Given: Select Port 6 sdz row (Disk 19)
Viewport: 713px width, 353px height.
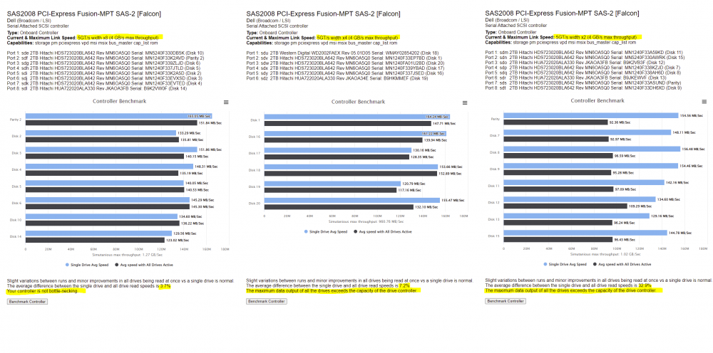Looking at the screenshot, I should 337,78.
